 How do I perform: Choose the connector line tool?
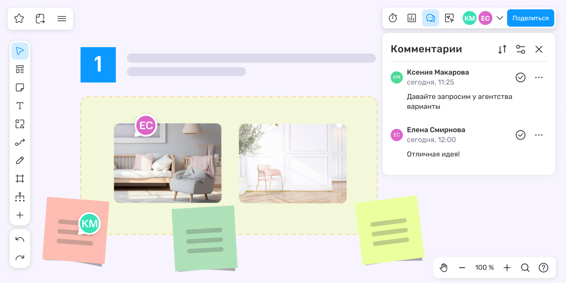20,142
